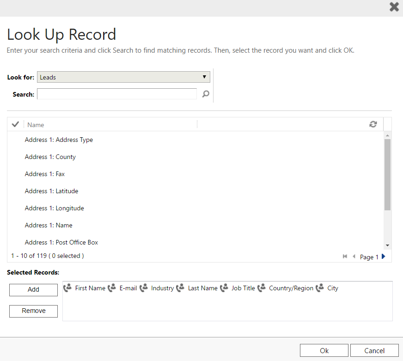Refresh the record list grid
403x361 pixels.
[373, 124]
